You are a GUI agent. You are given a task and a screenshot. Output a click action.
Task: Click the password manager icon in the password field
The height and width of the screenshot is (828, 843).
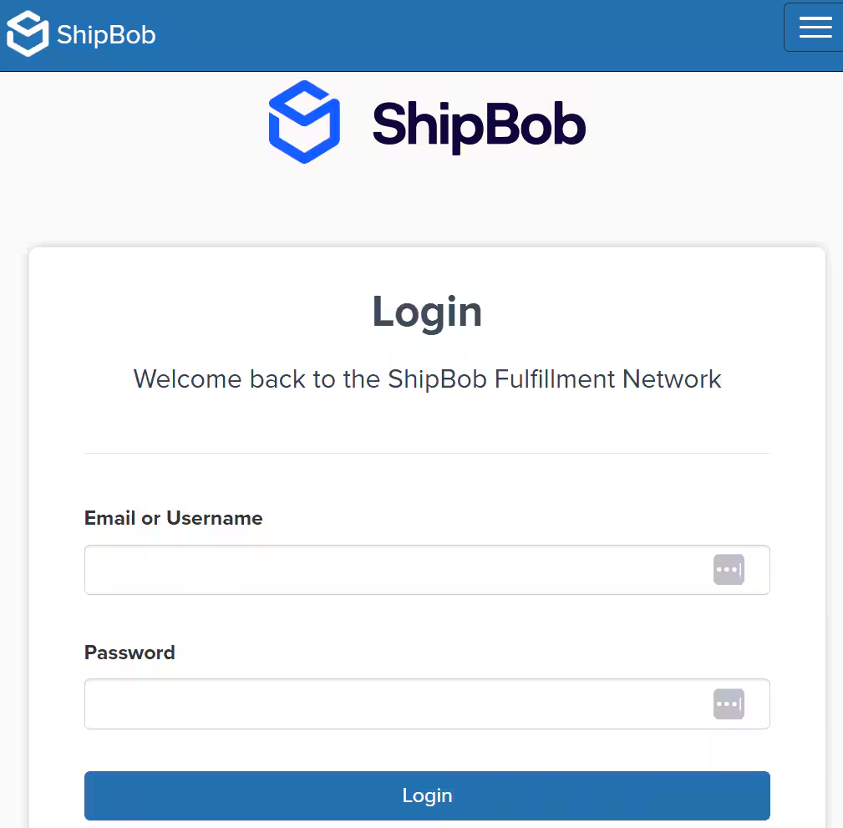pyautogui.click(x=728, y=704)
